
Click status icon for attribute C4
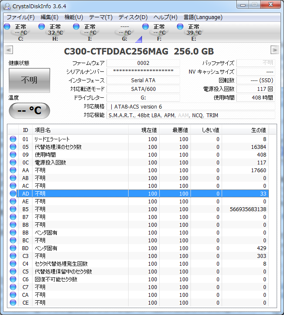(x=13, y=264)
